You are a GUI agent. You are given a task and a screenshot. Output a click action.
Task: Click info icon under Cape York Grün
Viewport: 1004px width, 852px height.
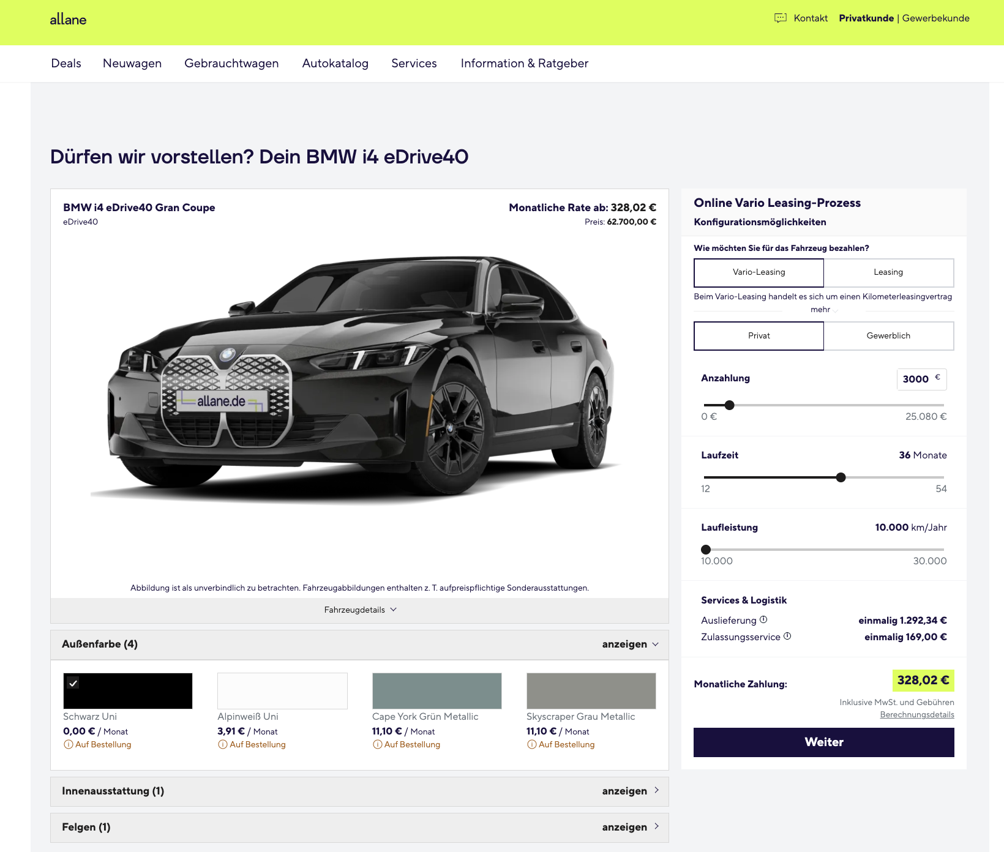377,745
